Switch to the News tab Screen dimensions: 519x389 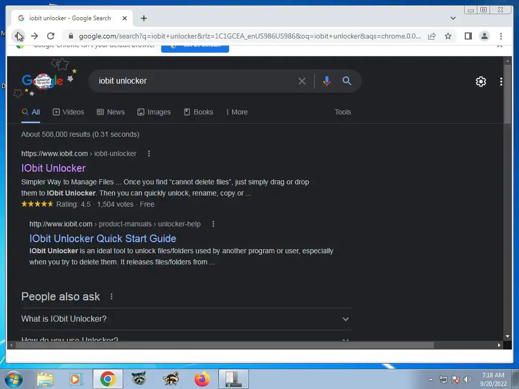[x=111, y=112]
